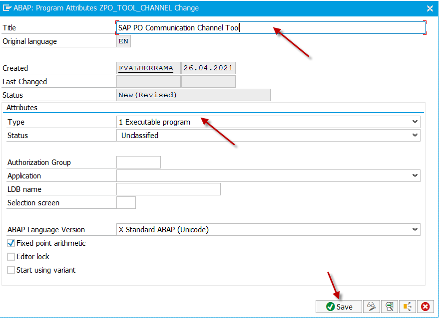Viewport: 439px width, 318px height.
Task: Focus the Authorization Group input field
Action: (138, 162)
